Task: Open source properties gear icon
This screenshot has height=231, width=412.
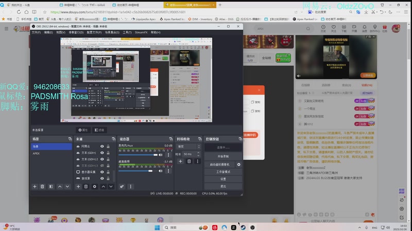Action: click(94, 186)
